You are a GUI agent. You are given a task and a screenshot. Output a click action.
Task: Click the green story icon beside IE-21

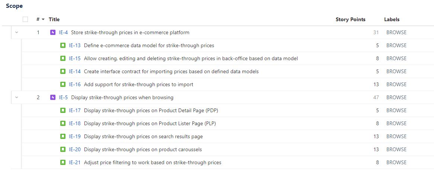click(63, 162)
